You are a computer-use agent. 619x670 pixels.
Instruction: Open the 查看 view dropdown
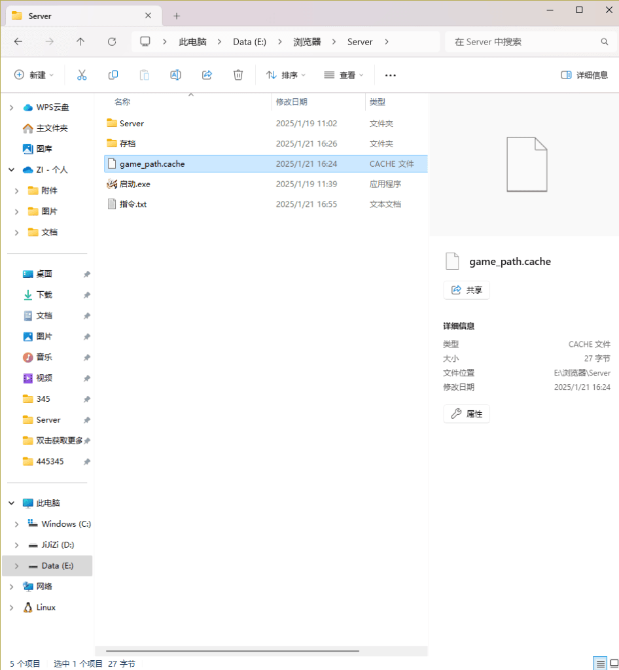pos(344,75)
